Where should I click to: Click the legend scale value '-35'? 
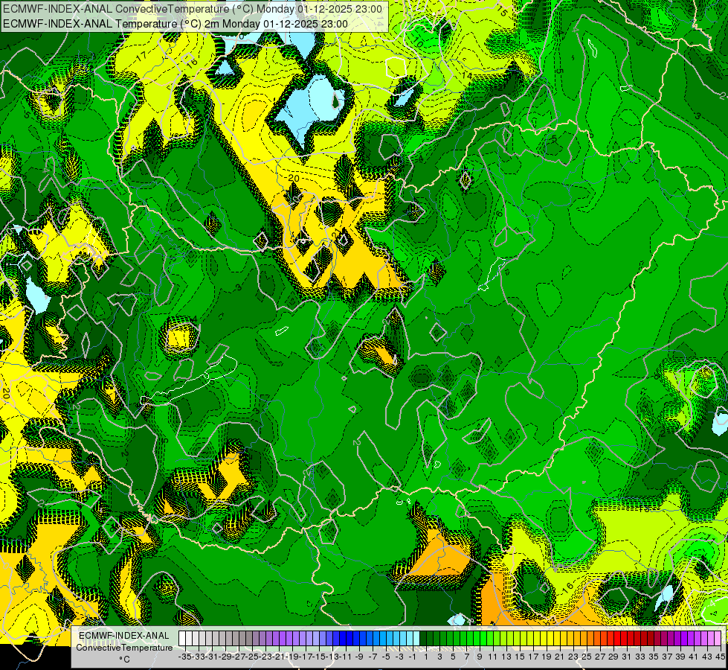[x=184, y=657]
